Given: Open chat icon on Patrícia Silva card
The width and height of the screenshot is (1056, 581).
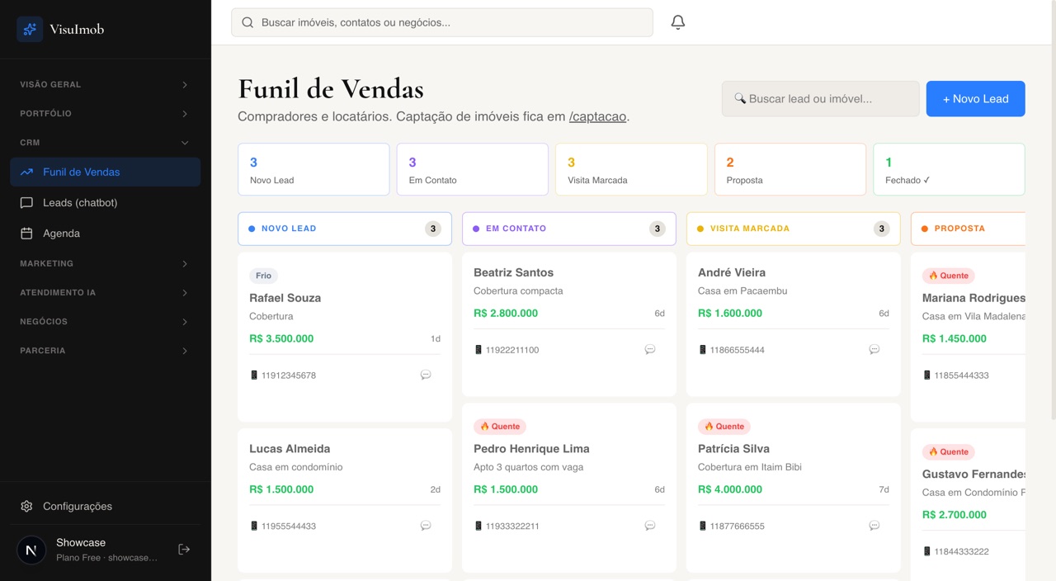Looking at the screenshot, I should (x=874, y=526).
